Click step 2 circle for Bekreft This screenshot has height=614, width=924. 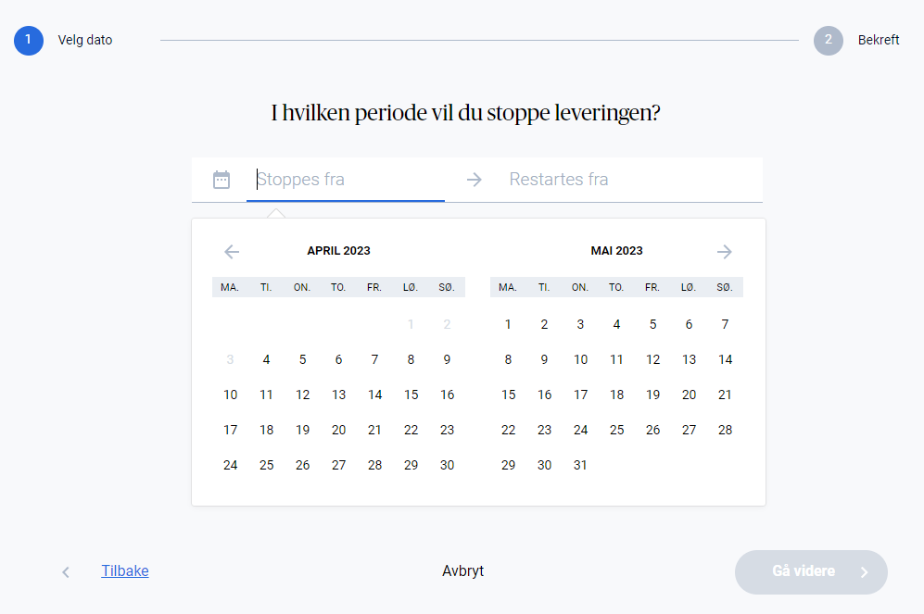coord(829,40)
